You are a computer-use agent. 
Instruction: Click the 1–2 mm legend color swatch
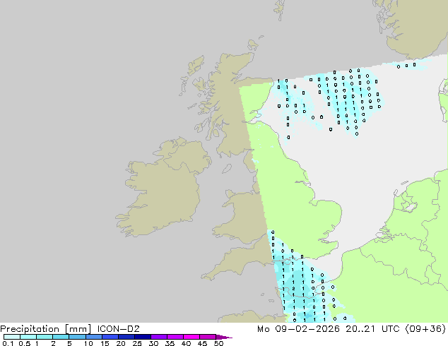[45, 337]
